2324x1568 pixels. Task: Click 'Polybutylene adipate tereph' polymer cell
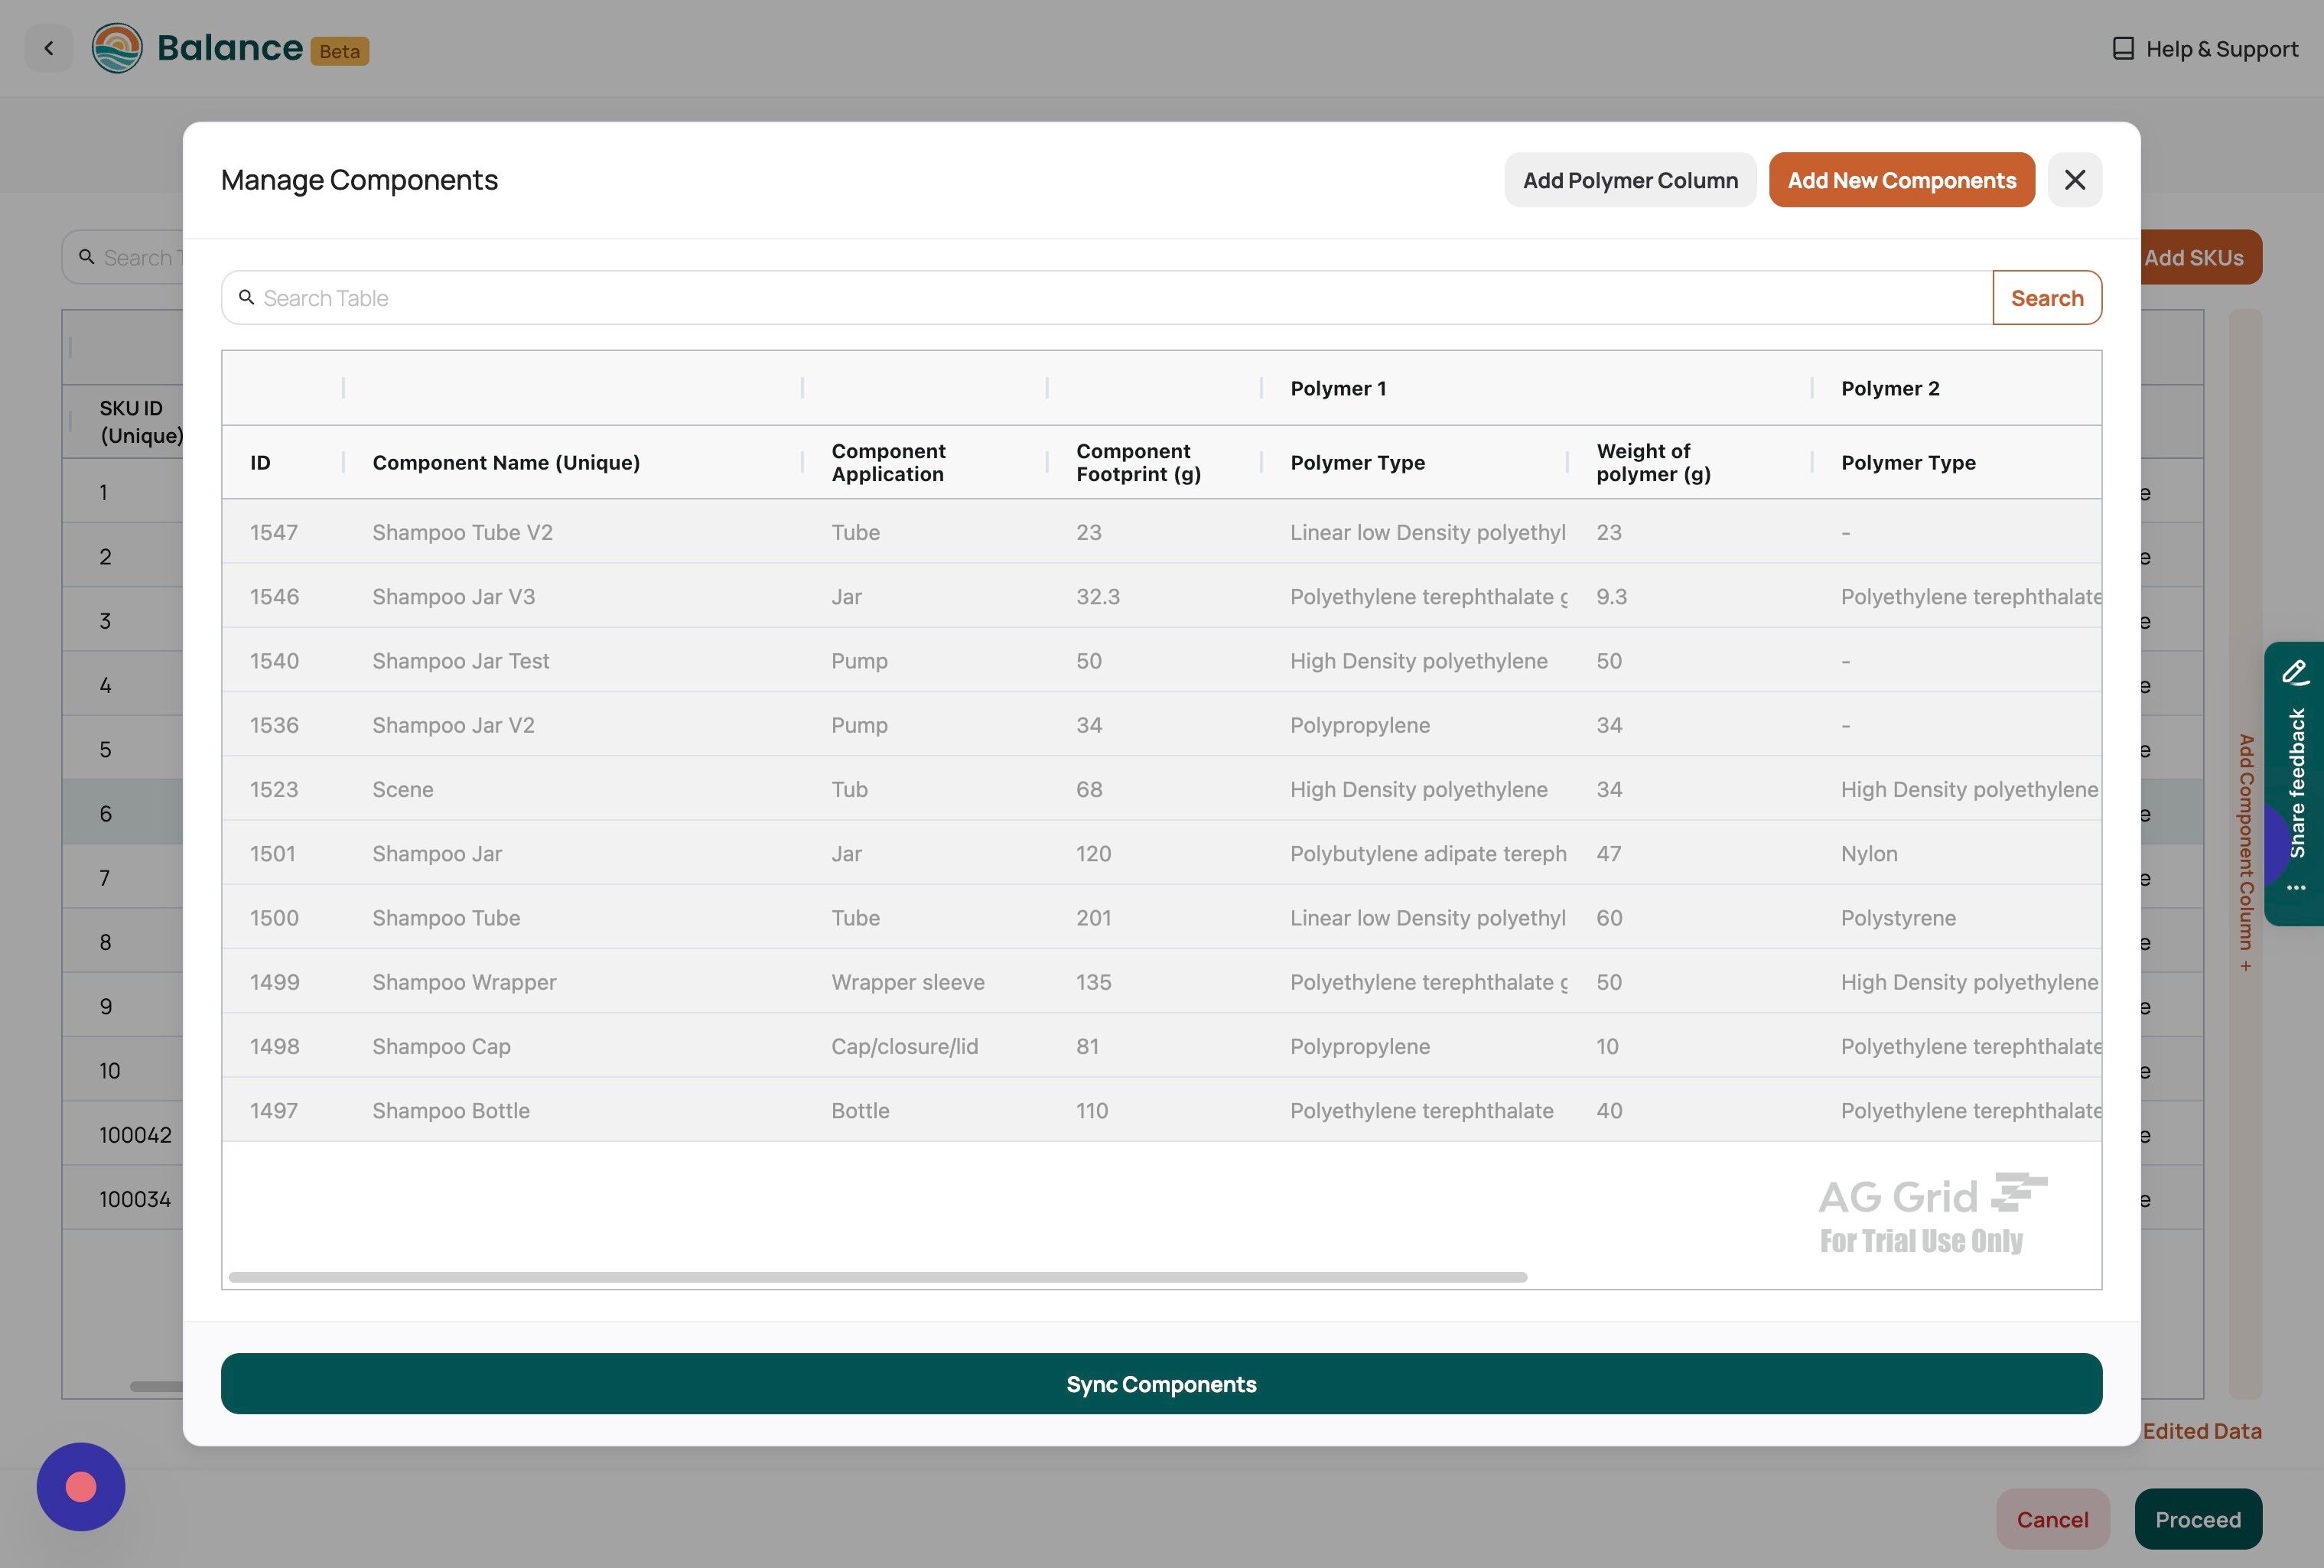(1428, 854)
